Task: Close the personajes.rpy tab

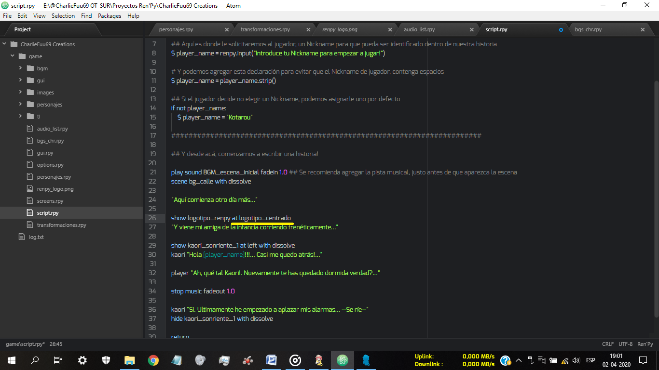Action: (x=227, y=30)
